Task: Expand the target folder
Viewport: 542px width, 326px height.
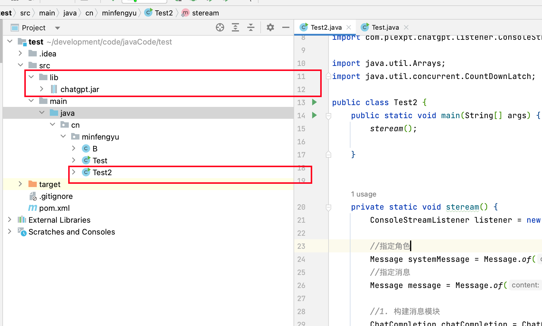Action: tap(20, 184)
